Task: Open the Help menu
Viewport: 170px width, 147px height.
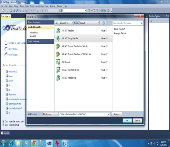Action: click(x=65, y=6)
